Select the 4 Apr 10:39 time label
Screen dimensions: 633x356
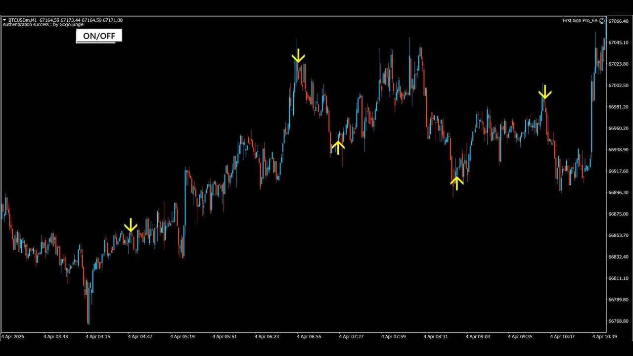tap(605, 337)
